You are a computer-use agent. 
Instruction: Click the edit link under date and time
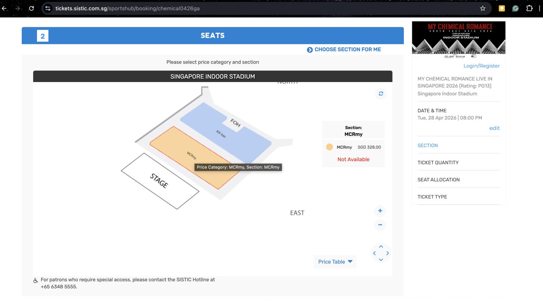494,128
